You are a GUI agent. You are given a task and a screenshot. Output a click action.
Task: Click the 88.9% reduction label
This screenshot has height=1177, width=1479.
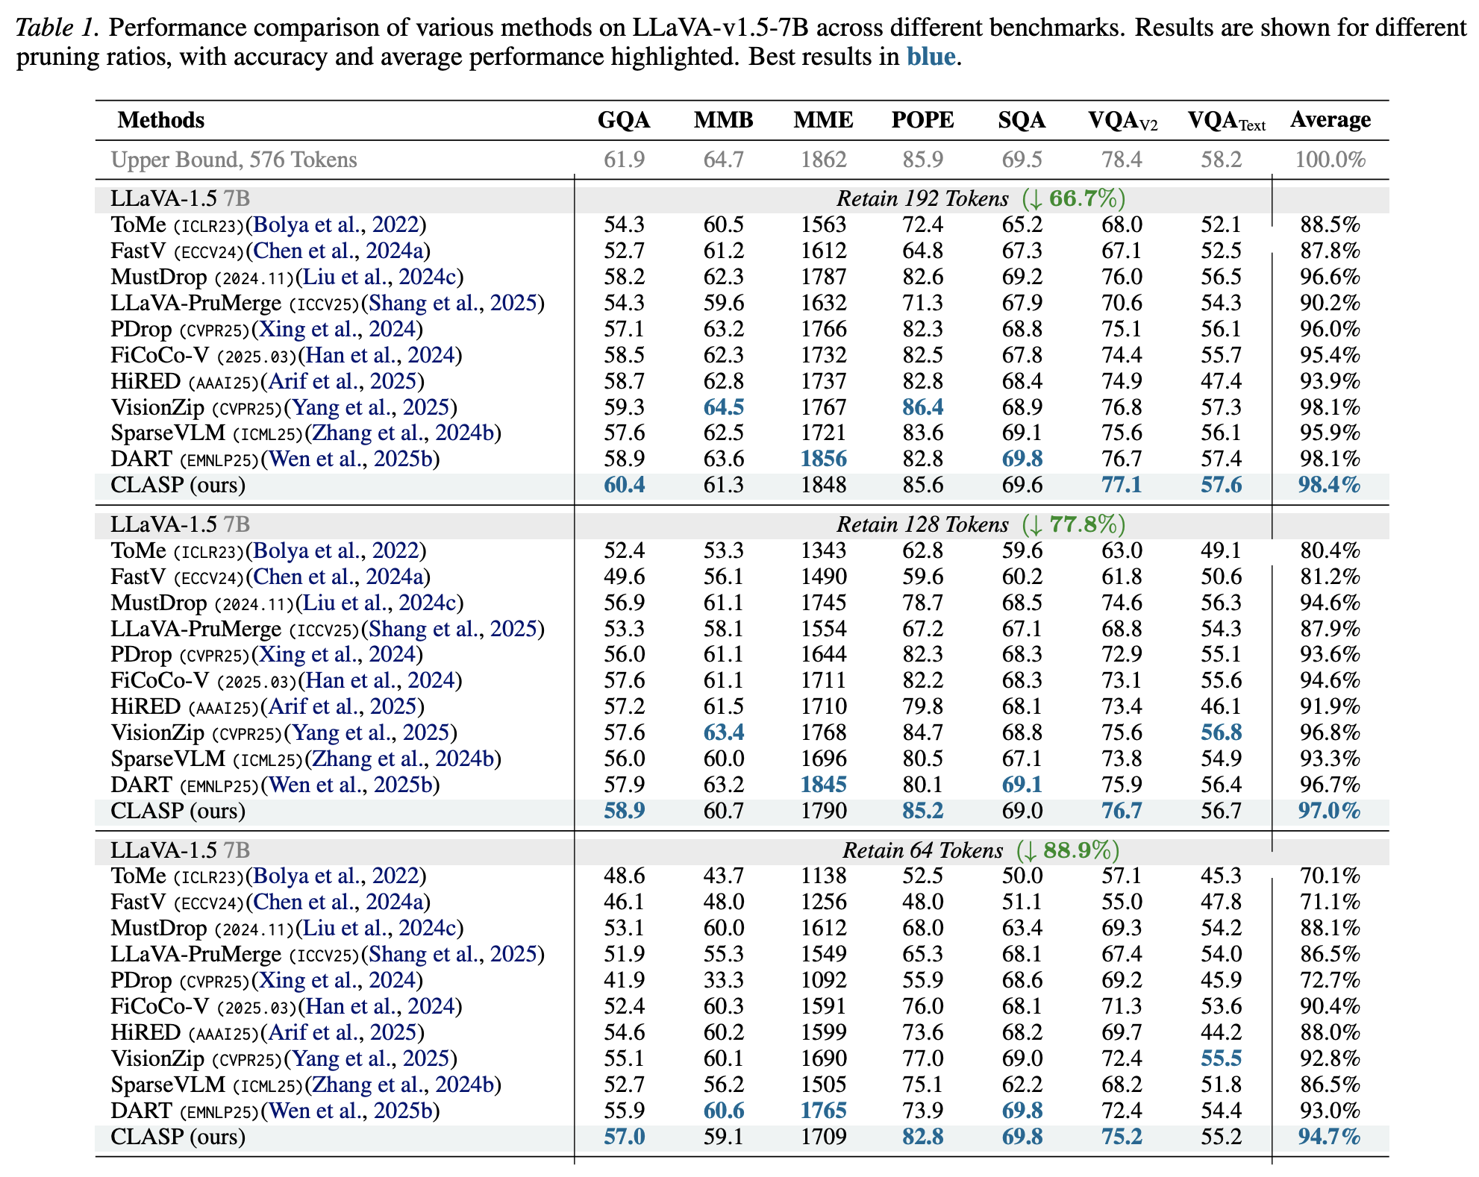pyautogui.click(x=1068, y=850)
